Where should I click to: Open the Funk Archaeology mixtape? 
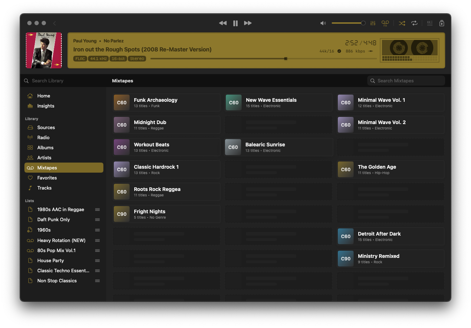click(167, 102)
